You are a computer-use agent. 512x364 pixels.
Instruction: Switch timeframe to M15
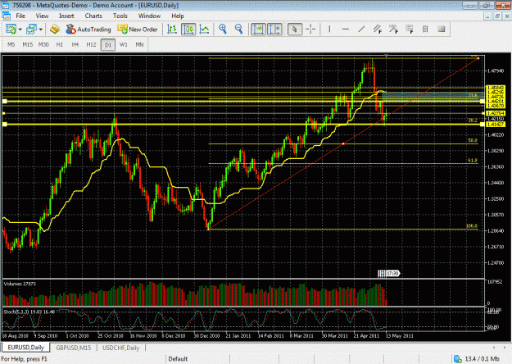point(27,44)
